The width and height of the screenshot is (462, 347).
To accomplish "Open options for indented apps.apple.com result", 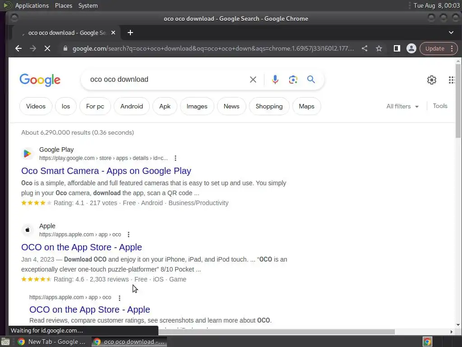I will [x=119, y=298].
